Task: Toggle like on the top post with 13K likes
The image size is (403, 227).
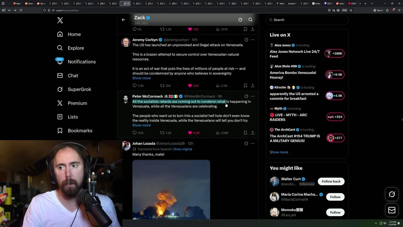Action: 193,29
